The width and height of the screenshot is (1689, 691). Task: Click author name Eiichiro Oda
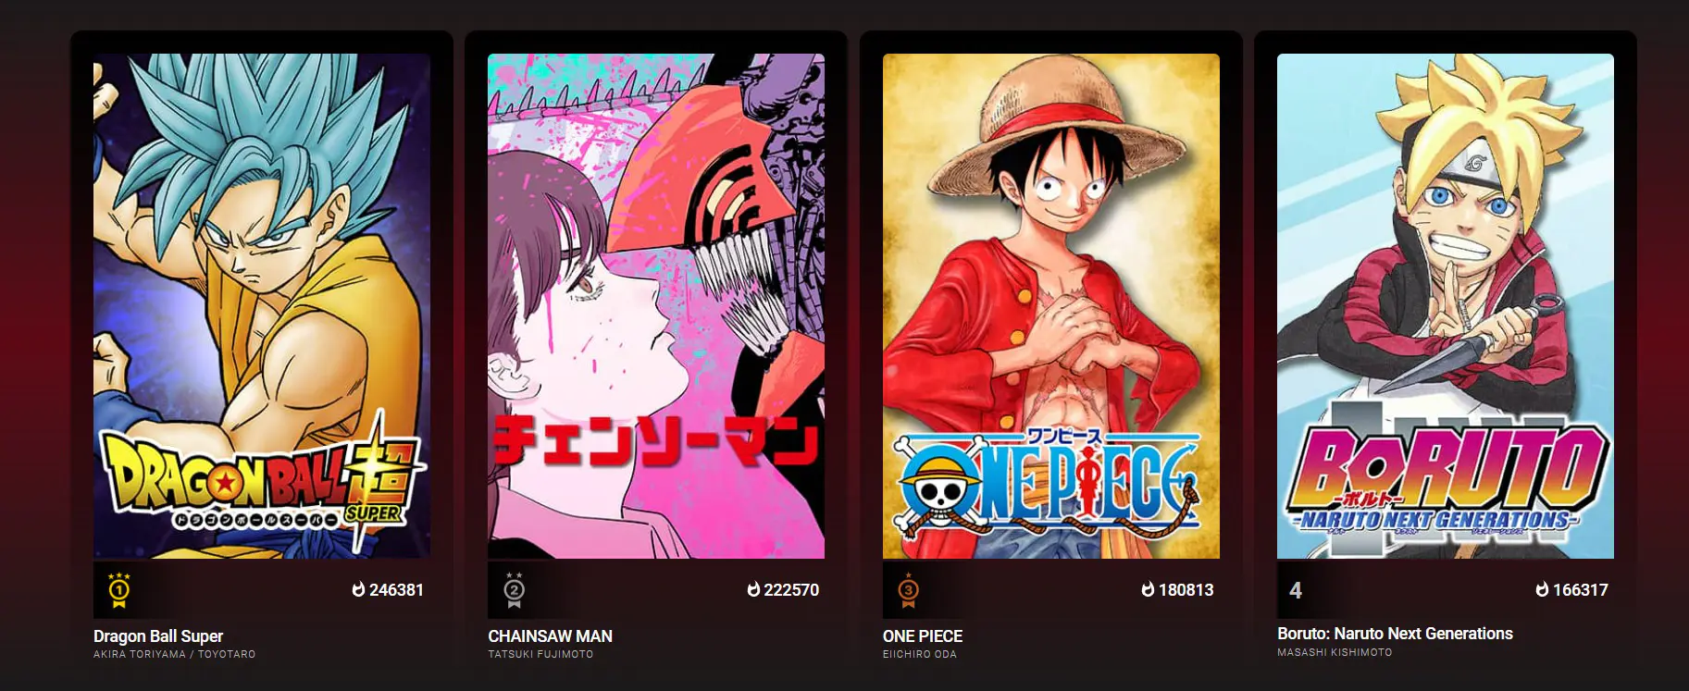point(920,654)
